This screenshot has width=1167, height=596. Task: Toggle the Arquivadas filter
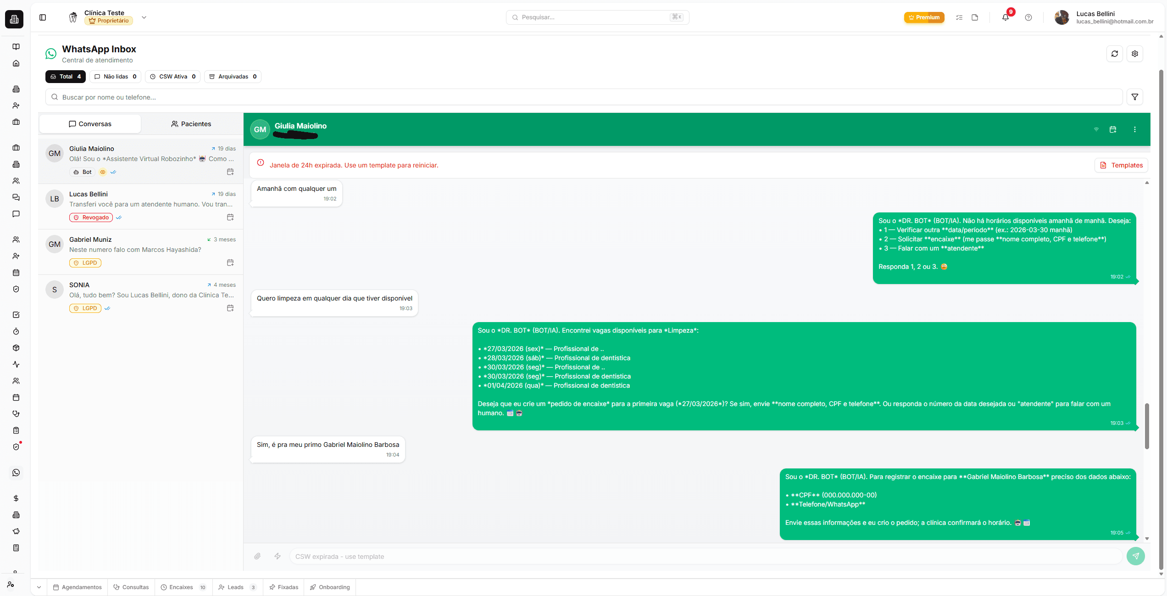tap(233, 77)
